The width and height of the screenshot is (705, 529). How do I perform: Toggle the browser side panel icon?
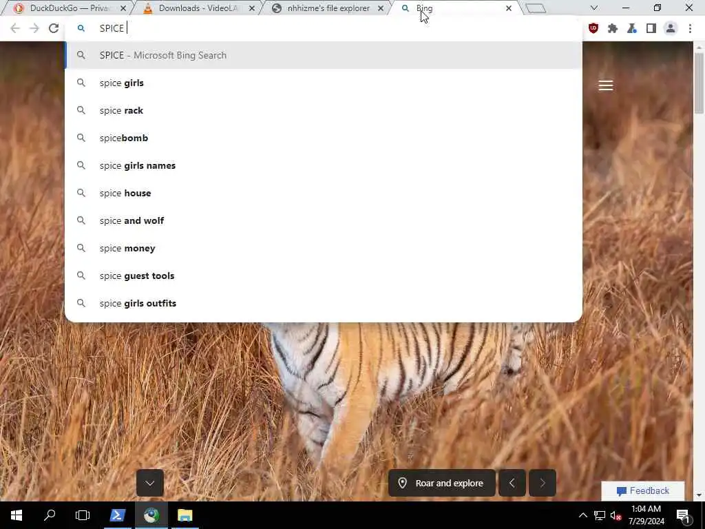[x=651, y=28]
